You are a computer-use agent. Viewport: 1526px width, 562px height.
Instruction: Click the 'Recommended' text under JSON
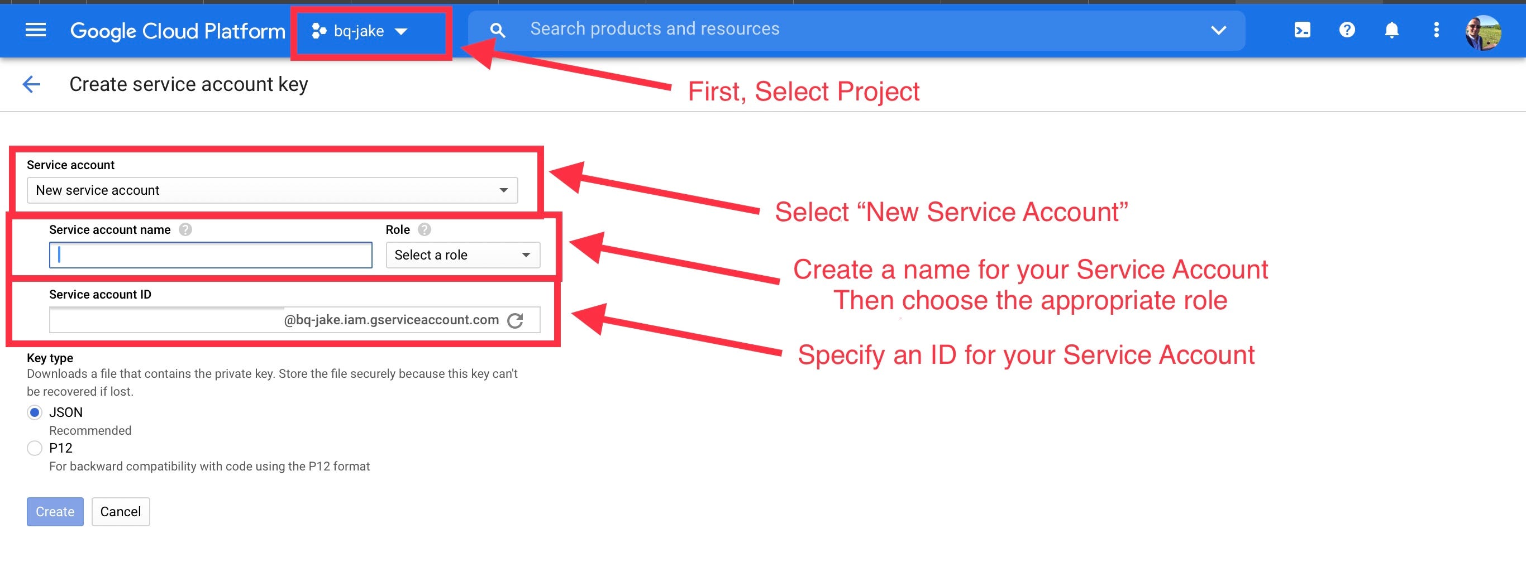[90, 430]
